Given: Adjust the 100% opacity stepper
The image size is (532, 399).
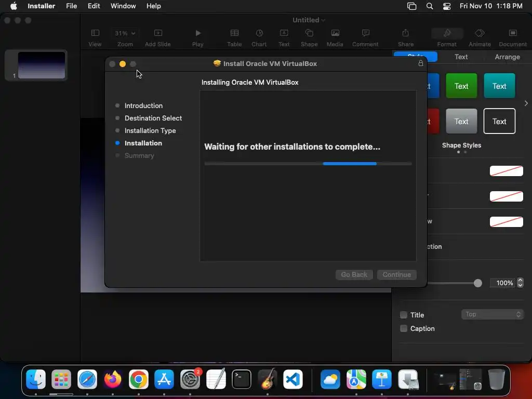Looking at the screenshot, I should pyautogui.click(x=520, y=283).
